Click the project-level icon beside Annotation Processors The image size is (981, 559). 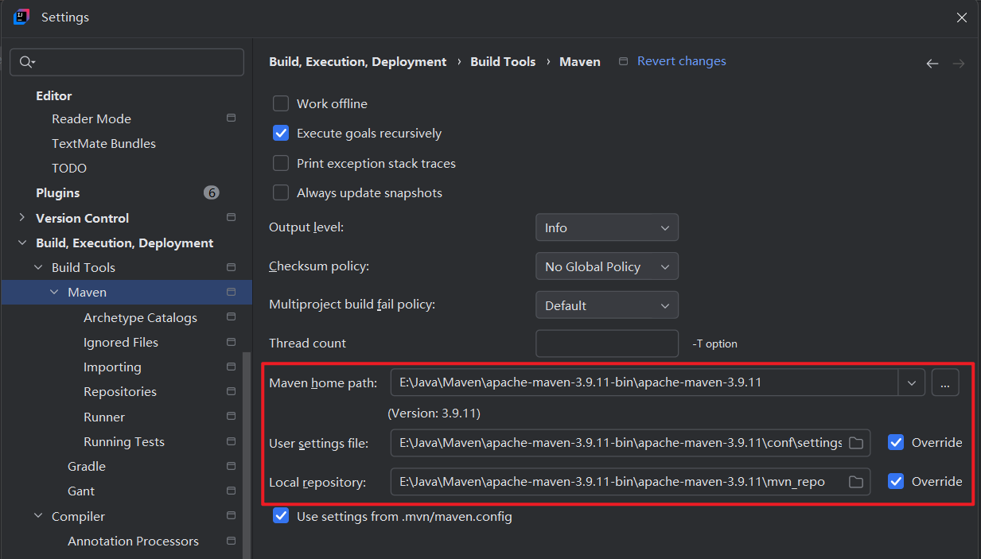point(231,541)
